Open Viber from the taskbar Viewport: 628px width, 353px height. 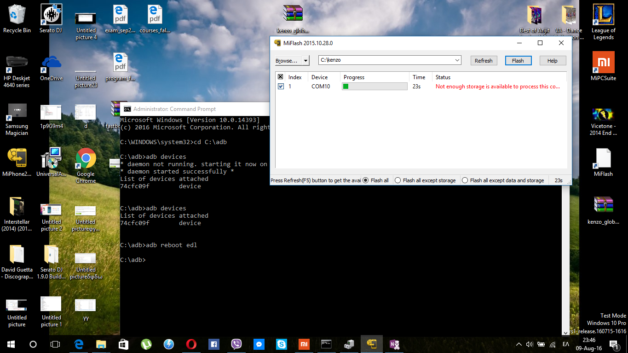pos(236,344)
